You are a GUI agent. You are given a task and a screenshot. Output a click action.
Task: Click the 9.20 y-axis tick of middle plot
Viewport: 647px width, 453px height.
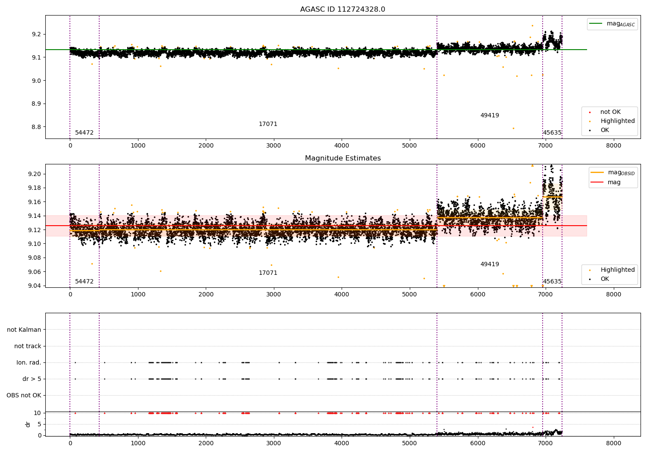[35, 174]
